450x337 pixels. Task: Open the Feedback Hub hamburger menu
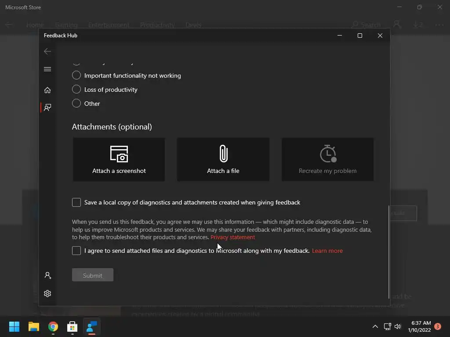[47, 69]
